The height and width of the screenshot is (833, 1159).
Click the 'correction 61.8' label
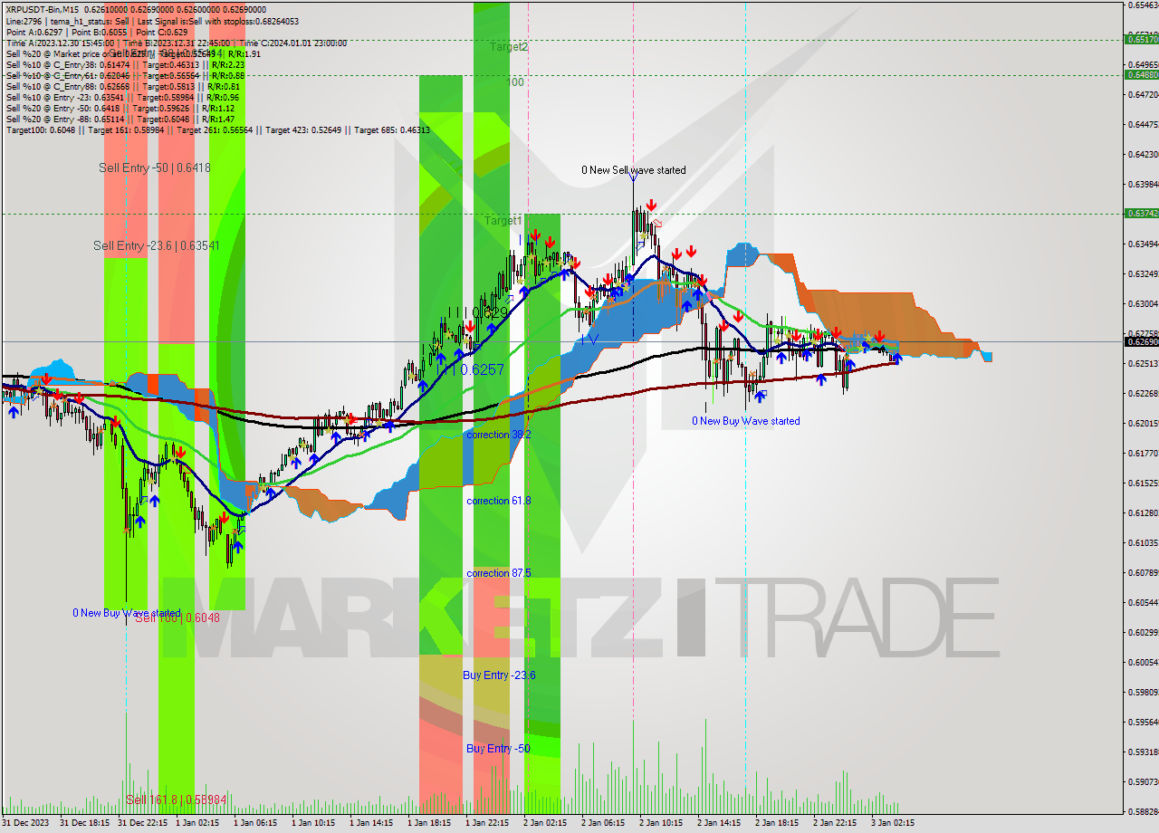pos(499,501)
